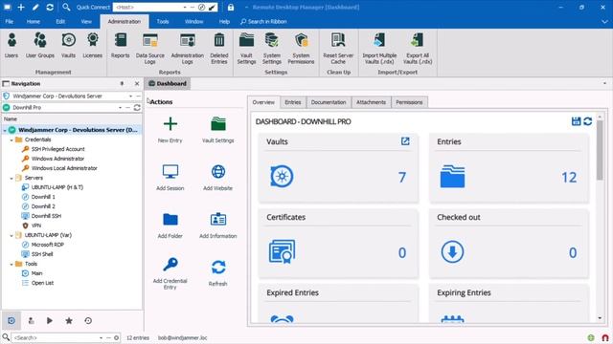Click Add Information action
Screen dimensions: 613x344
(218, 226)
